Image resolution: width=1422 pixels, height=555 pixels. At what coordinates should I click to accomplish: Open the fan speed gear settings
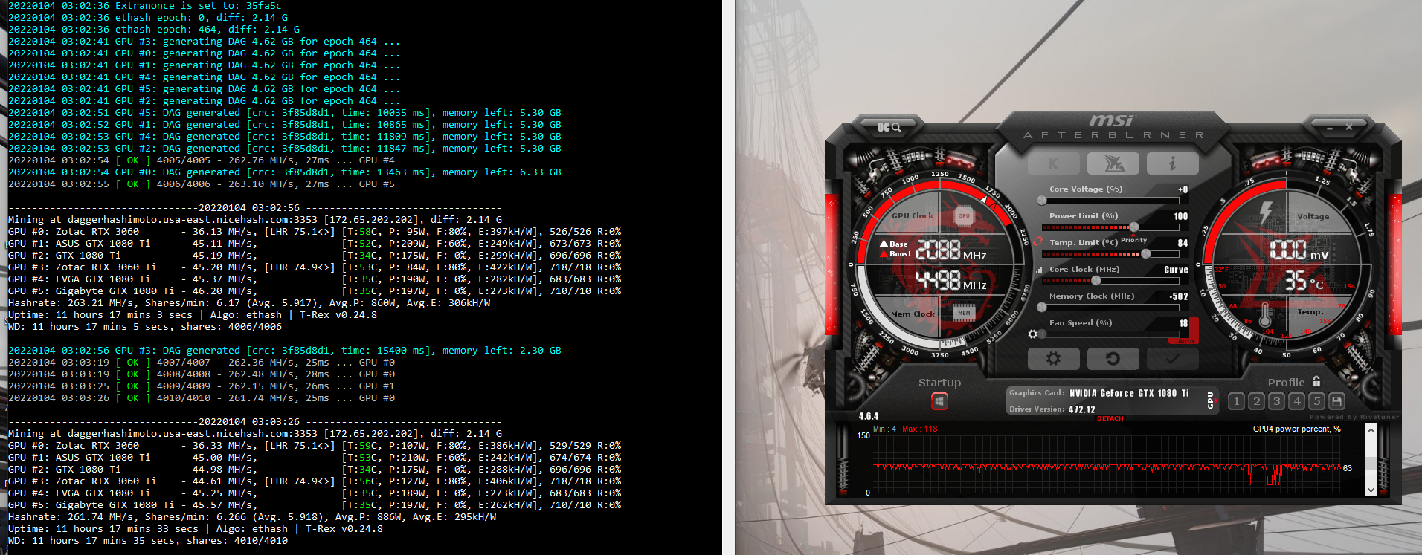pos(1032,334)
